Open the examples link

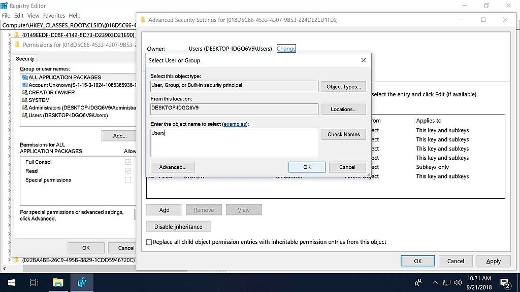tap(235, 124)
